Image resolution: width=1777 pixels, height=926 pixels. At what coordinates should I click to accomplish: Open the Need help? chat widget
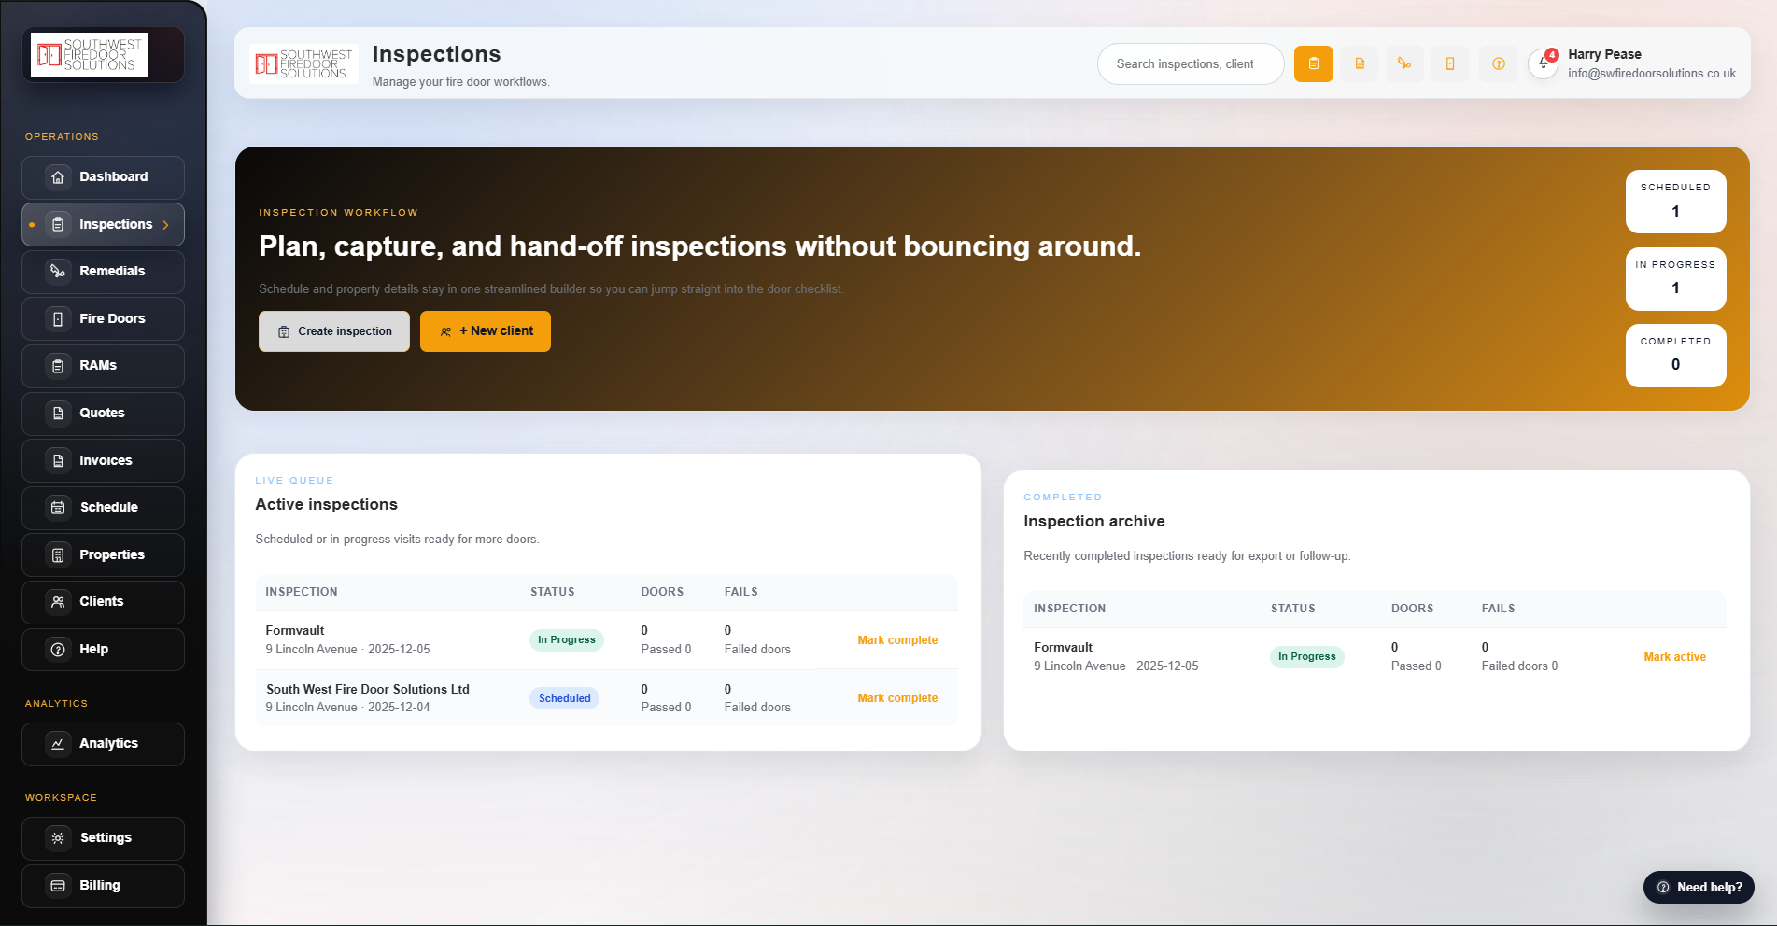[1699, 887]
